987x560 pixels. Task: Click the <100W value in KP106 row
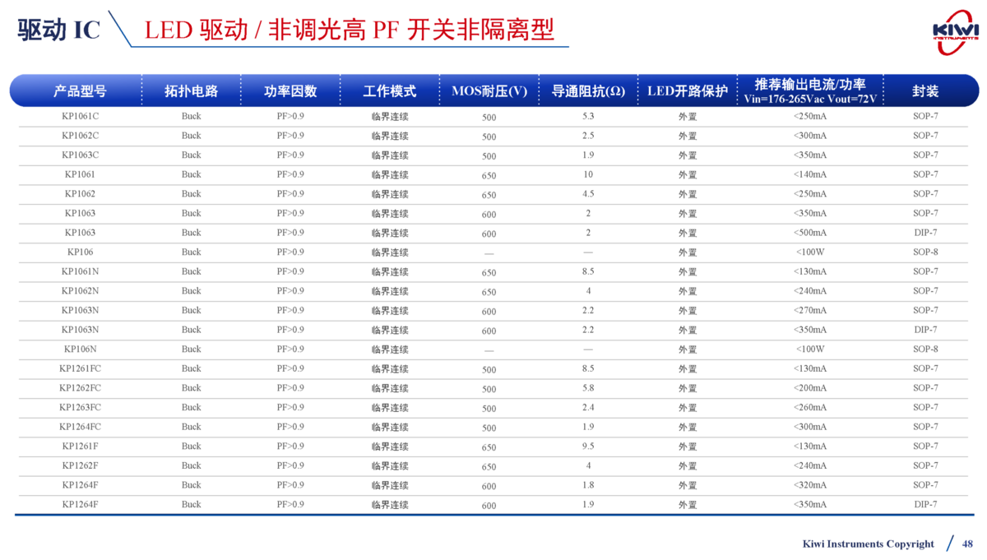pos(810,252)
